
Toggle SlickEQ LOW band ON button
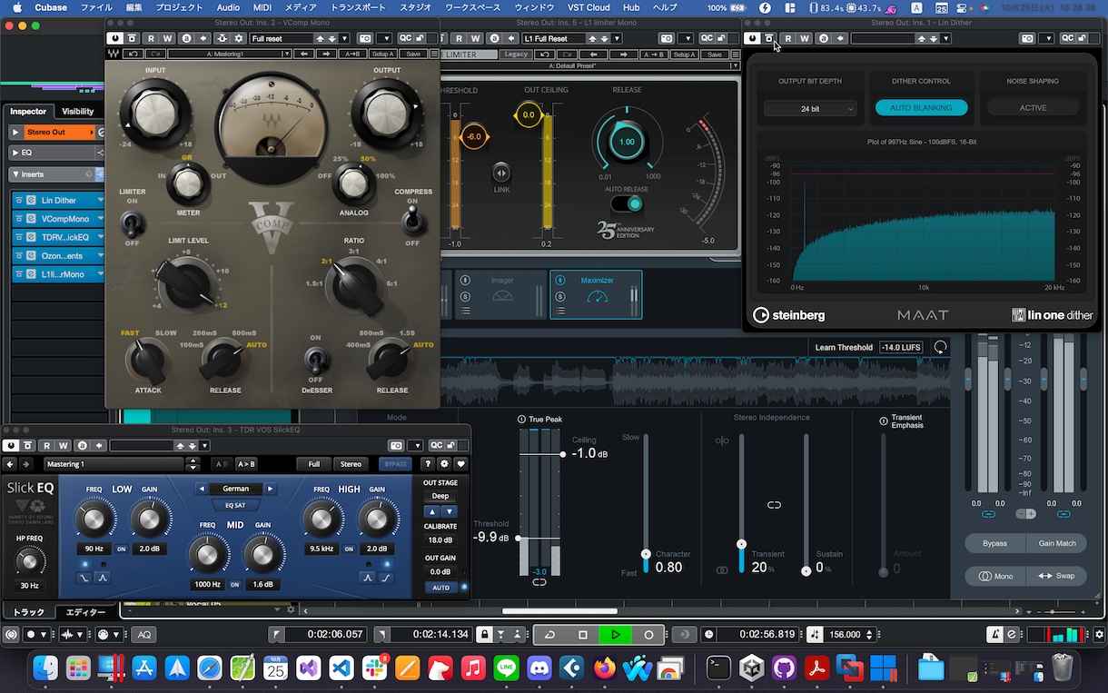pyautogui.click(x=122, y=549)
